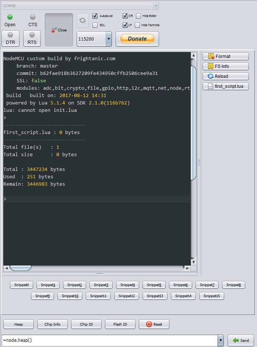Viewport: 257px width, 347px height.
Task: Open FS Info for the device
Action: click(x=225, y=66)
